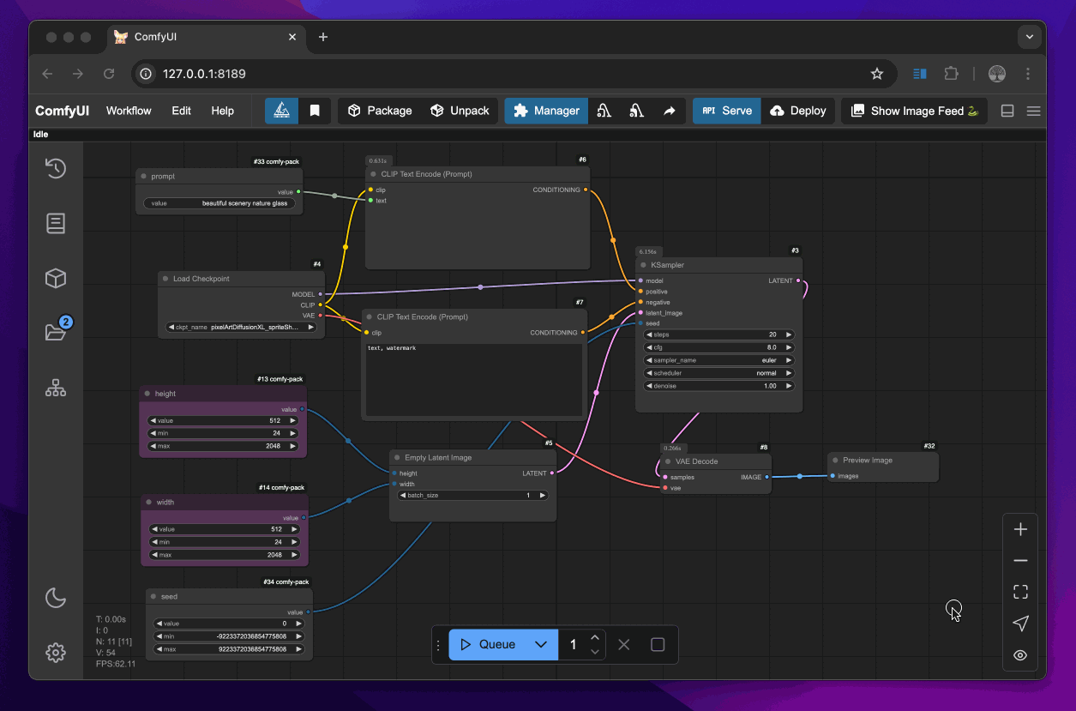This screenshot has width=1076, height=711.
Task: Zoom in with the plus canvas button
Action: click(x=1020, y=529)
